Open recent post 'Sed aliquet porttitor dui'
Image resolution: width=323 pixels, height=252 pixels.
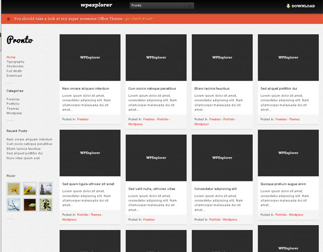click(x=25, y=153)
